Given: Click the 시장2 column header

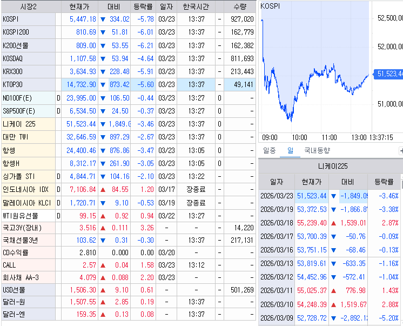Looking at the screenshot, I should (x=28, y=6).
